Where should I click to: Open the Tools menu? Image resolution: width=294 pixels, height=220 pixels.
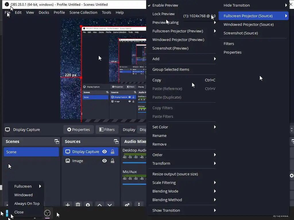pos(106,12)
